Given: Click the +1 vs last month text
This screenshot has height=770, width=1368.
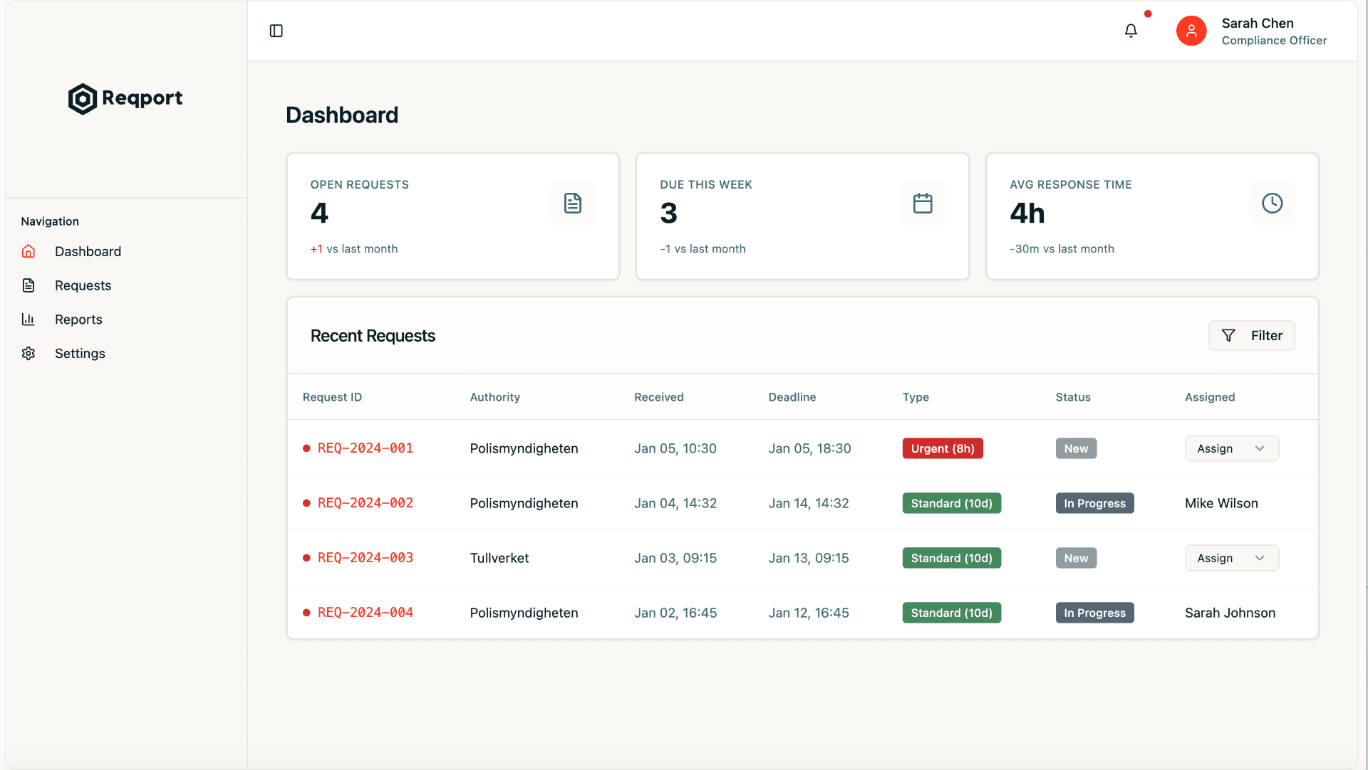Looking at the screenshot, I should click(354, 249).
